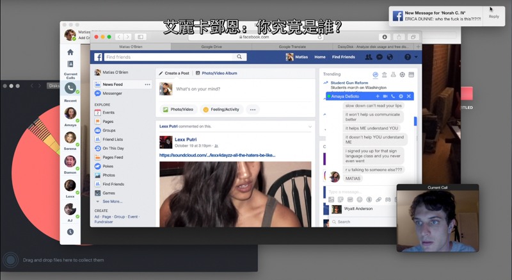
Task: Click Reply on the Norah C. IV notification
Action: [493, 17]
